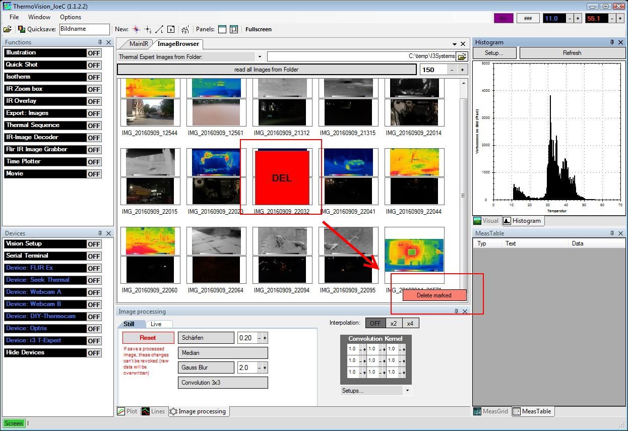Turn on the IR Overlay function
The height and width of the screenshot is (431, 628).
tap(94, 101)
